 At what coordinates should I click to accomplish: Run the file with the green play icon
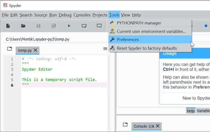[x=69, y=26]
